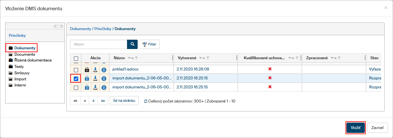Click the lock icon for priklad1.isdocx
393x138 pixels.
[x=86, y=69]
